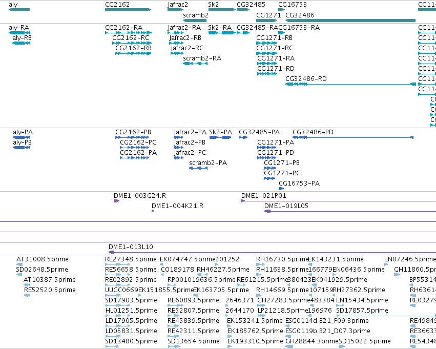This screenshot has height=349, width=436.
Task: Open the 'CG1271-RB' transcript label
Action: [275, 38]
